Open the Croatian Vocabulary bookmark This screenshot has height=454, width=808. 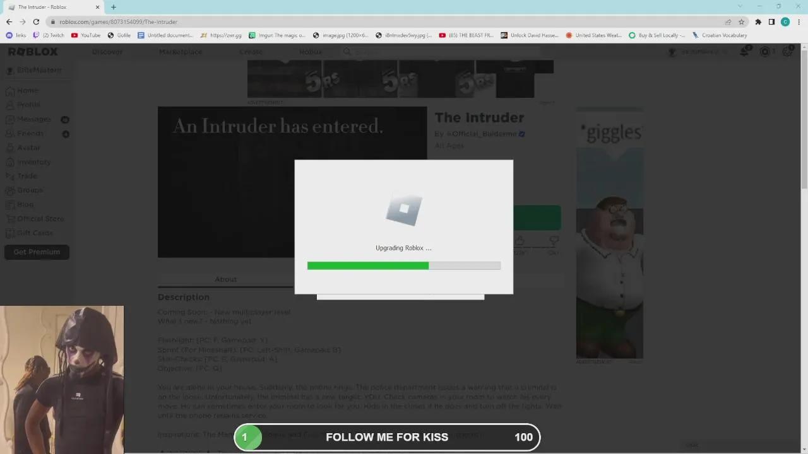[720, 35]
